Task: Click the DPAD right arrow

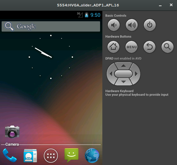Action: [x=136, y=74]
